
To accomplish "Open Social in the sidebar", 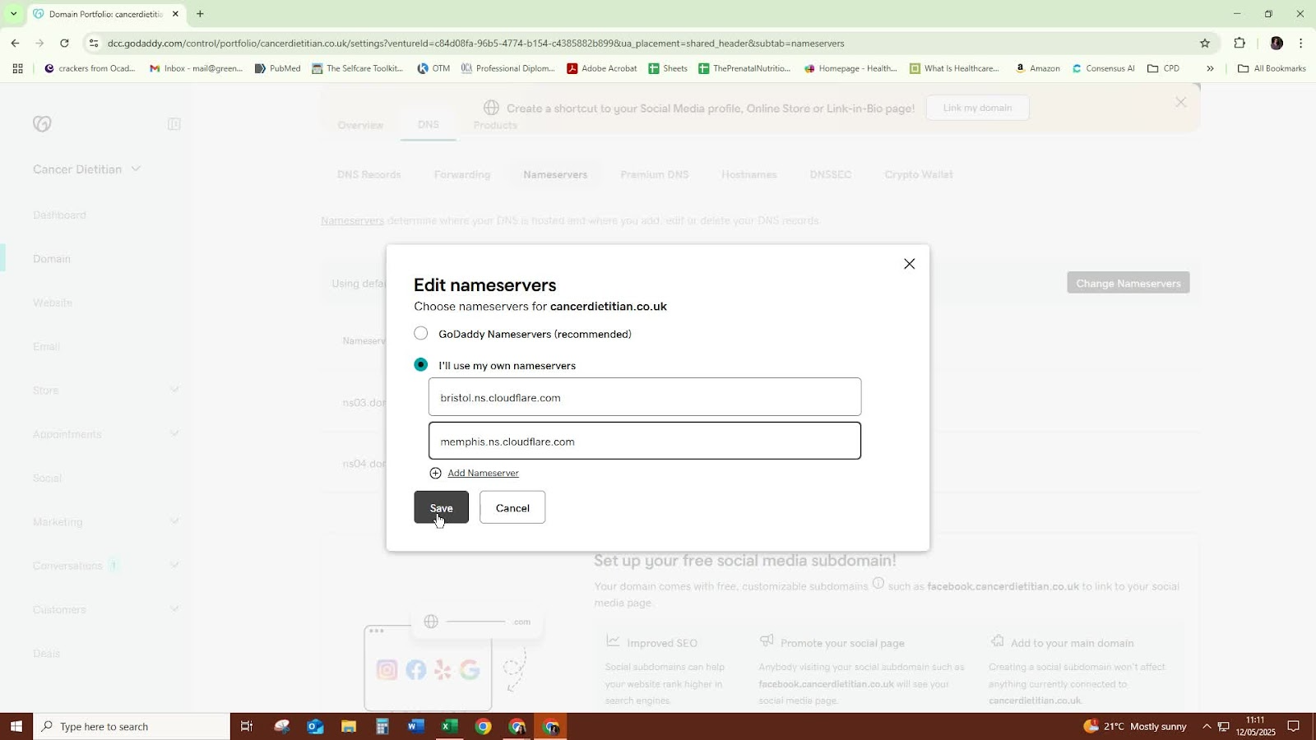I will (47, 478).
